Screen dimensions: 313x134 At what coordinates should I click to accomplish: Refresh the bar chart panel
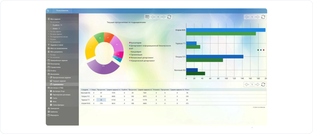[263, 17]
